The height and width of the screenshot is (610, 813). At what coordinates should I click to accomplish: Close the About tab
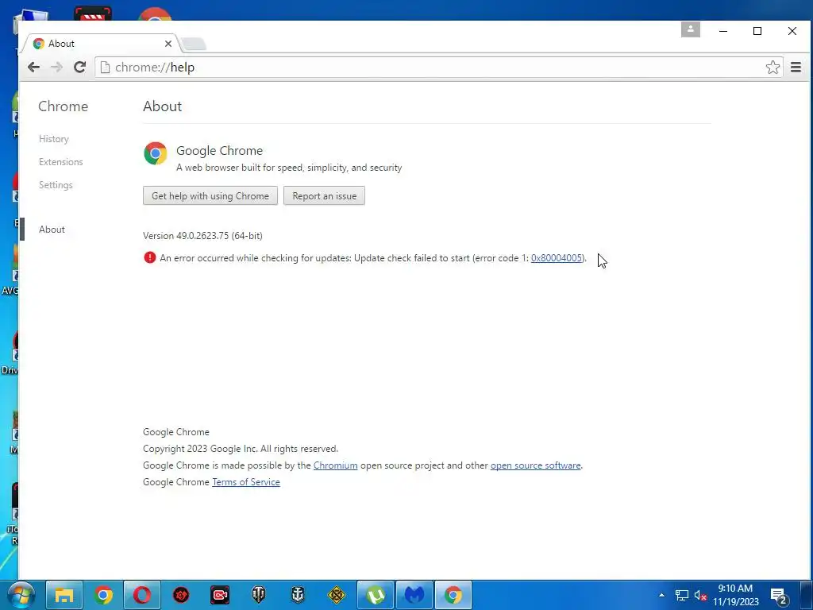(x=168, y=44)
